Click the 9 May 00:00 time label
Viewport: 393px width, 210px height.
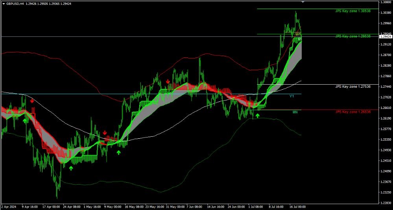click(x=113, y=207)
